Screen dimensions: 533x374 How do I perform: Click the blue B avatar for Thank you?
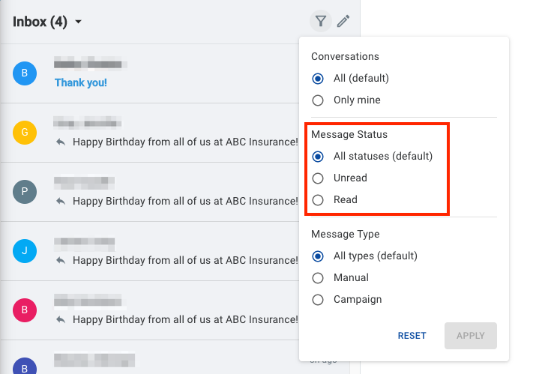coord(25,73)
